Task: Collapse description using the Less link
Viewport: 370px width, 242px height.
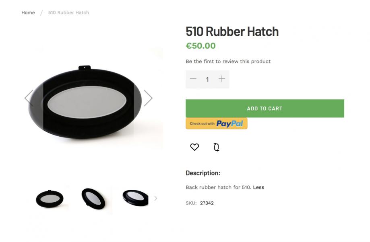Action: click(x=258, y=187)
